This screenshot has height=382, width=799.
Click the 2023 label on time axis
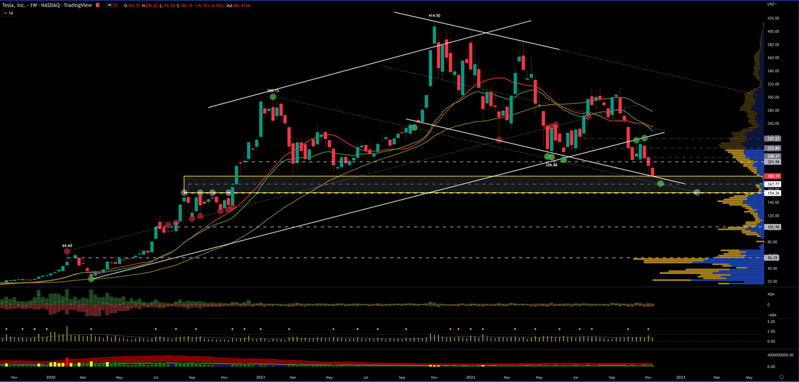[x=680, y=377]
